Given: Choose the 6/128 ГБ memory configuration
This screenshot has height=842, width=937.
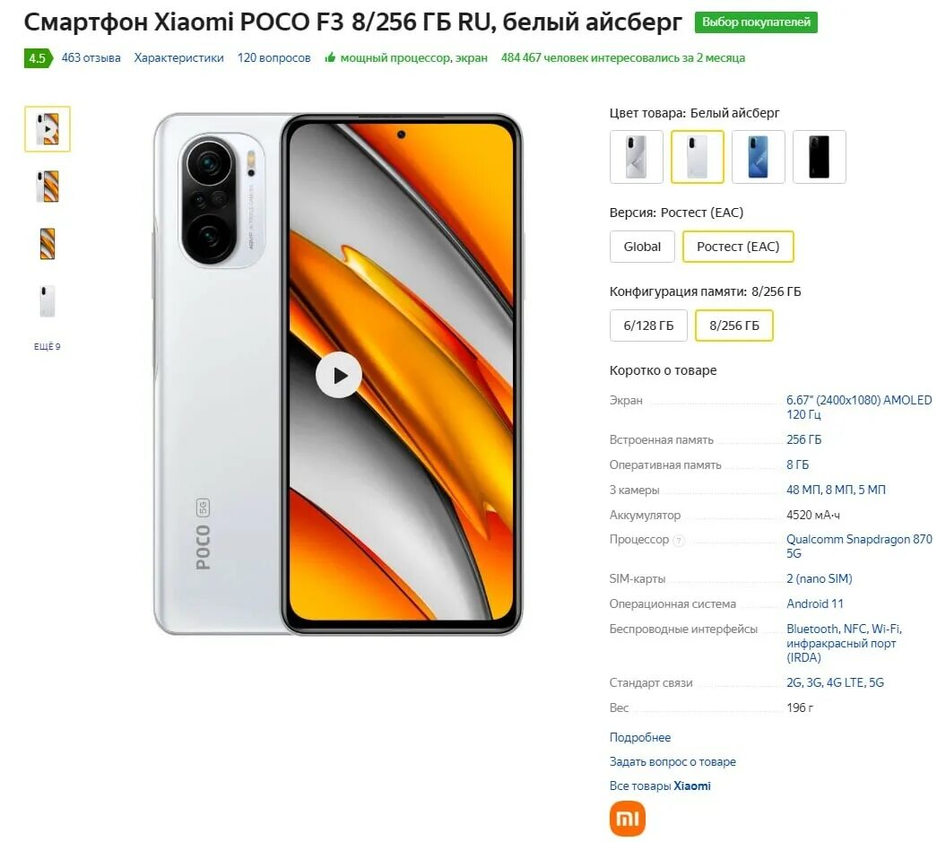Looking at the screenshot, I should point(648,326).
